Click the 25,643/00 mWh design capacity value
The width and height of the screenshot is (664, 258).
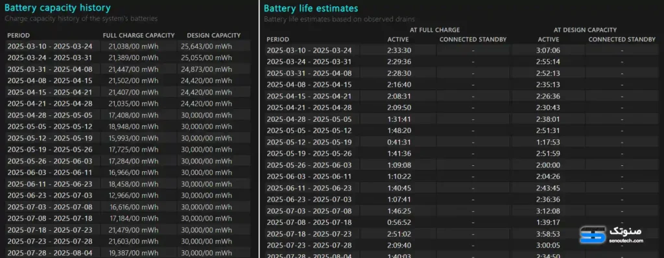click(207, 46)
